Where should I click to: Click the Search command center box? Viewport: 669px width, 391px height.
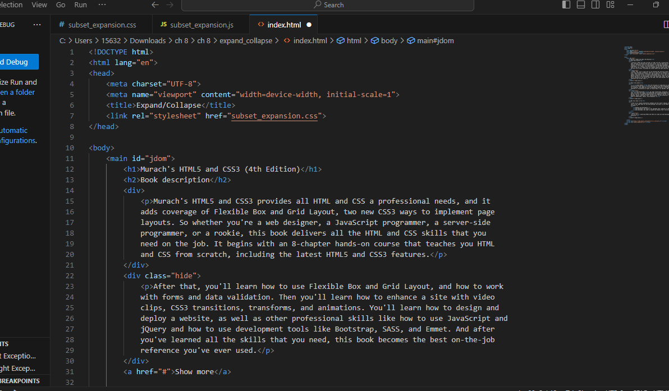point(328,4)
